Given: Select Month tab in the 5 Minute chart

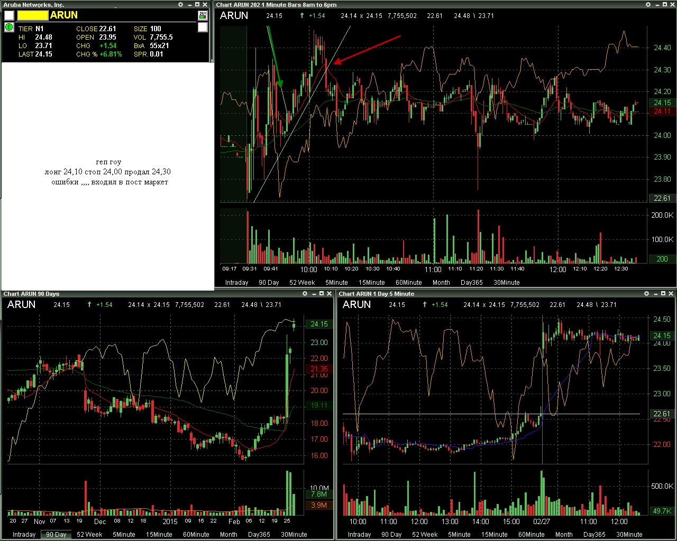Looking at the screenshot, I should click(x=564, y=535).
